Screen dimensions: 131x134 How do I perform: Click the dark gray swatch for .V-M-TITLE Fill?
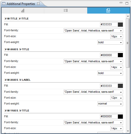coord(120,25)
